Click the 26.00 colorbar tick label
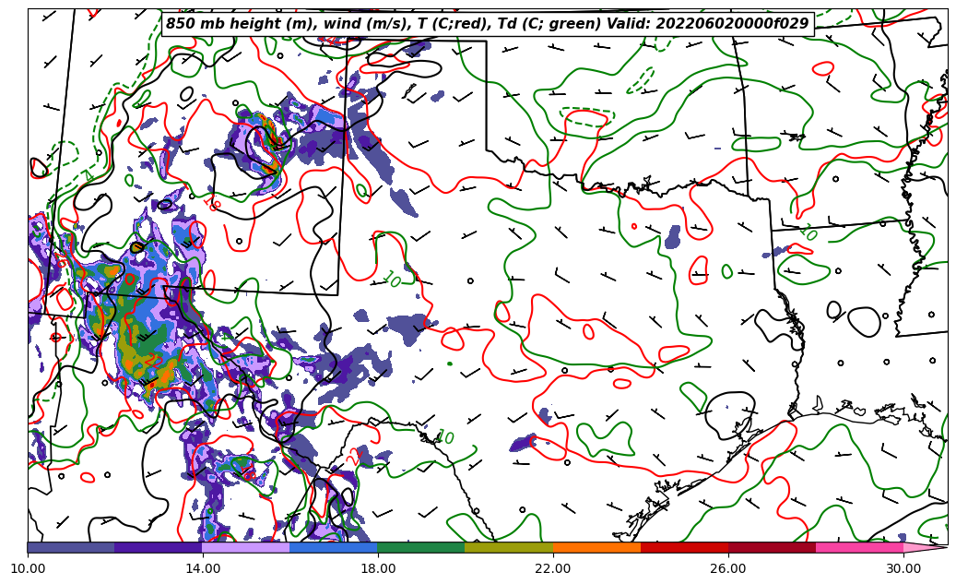This screenshot has width=956, height=584. [728, 568]
